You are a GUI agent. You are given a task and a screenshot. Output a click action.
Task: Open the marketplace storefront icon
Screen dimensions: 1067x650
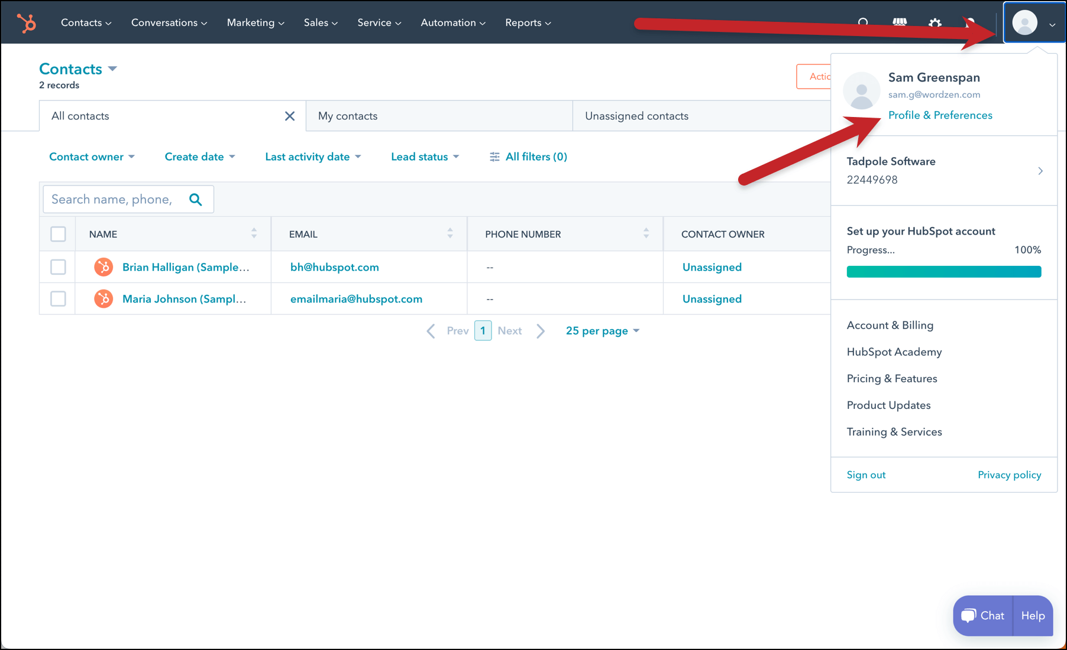coord(900,22)
